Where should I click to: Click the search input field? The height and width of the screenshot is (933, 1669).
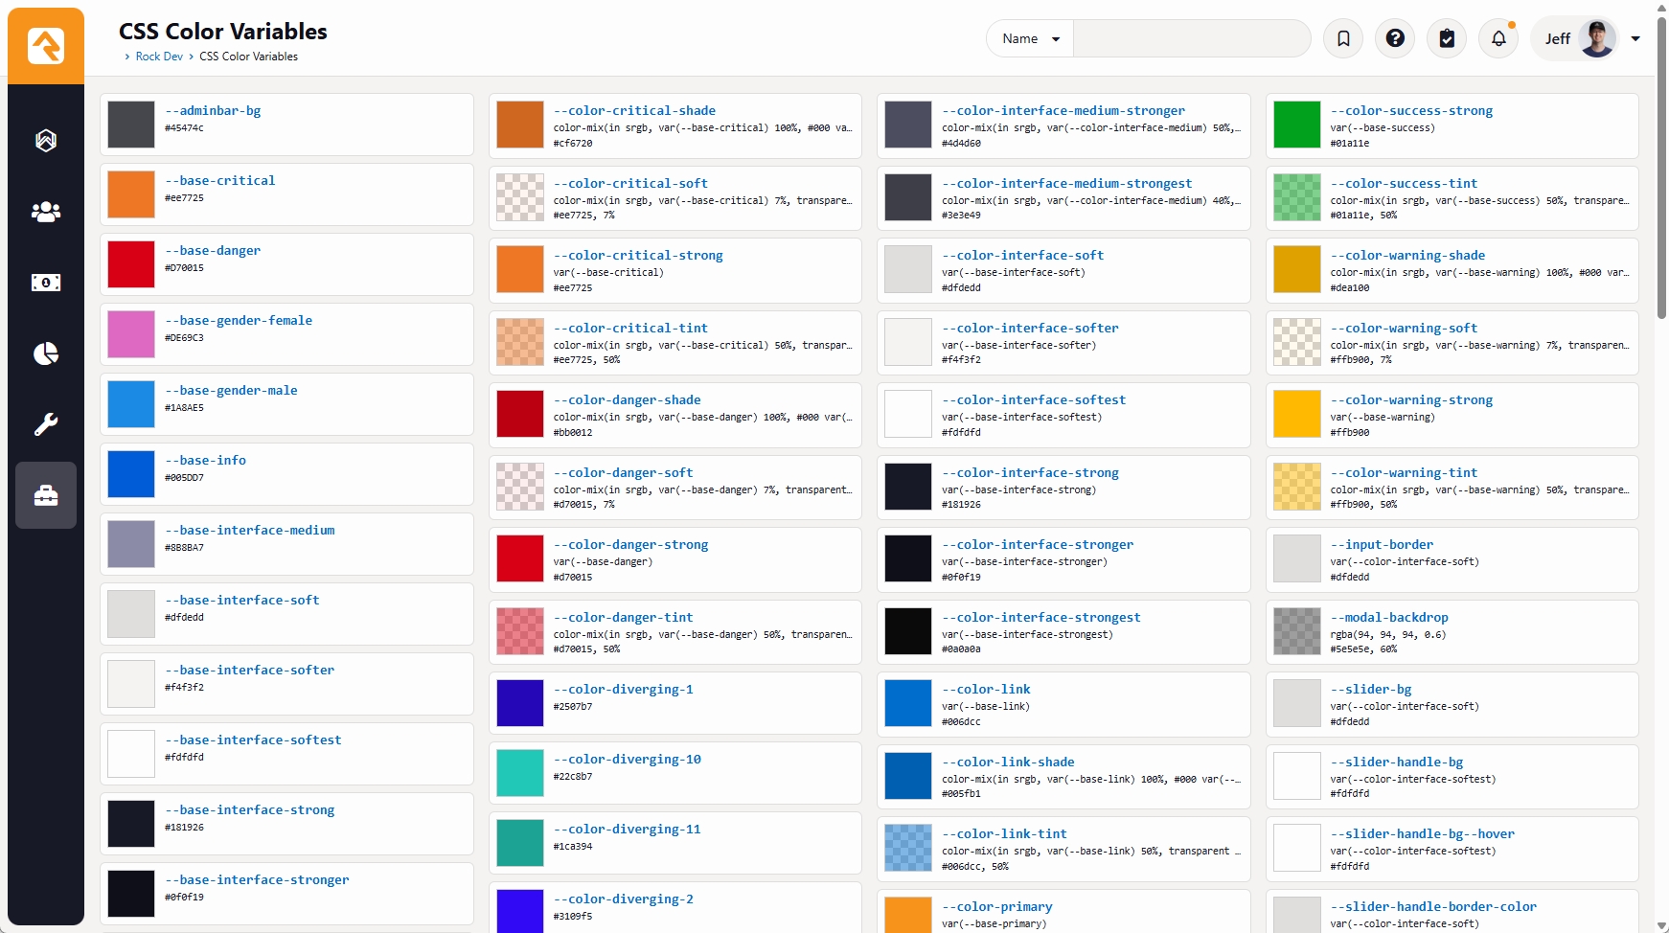(1191, 39)
